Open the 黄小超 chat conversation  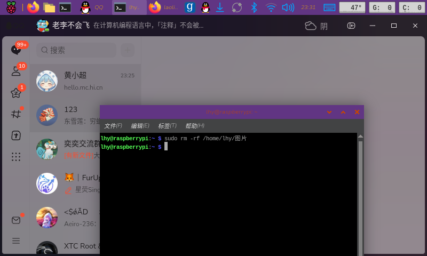click(85, 81)
